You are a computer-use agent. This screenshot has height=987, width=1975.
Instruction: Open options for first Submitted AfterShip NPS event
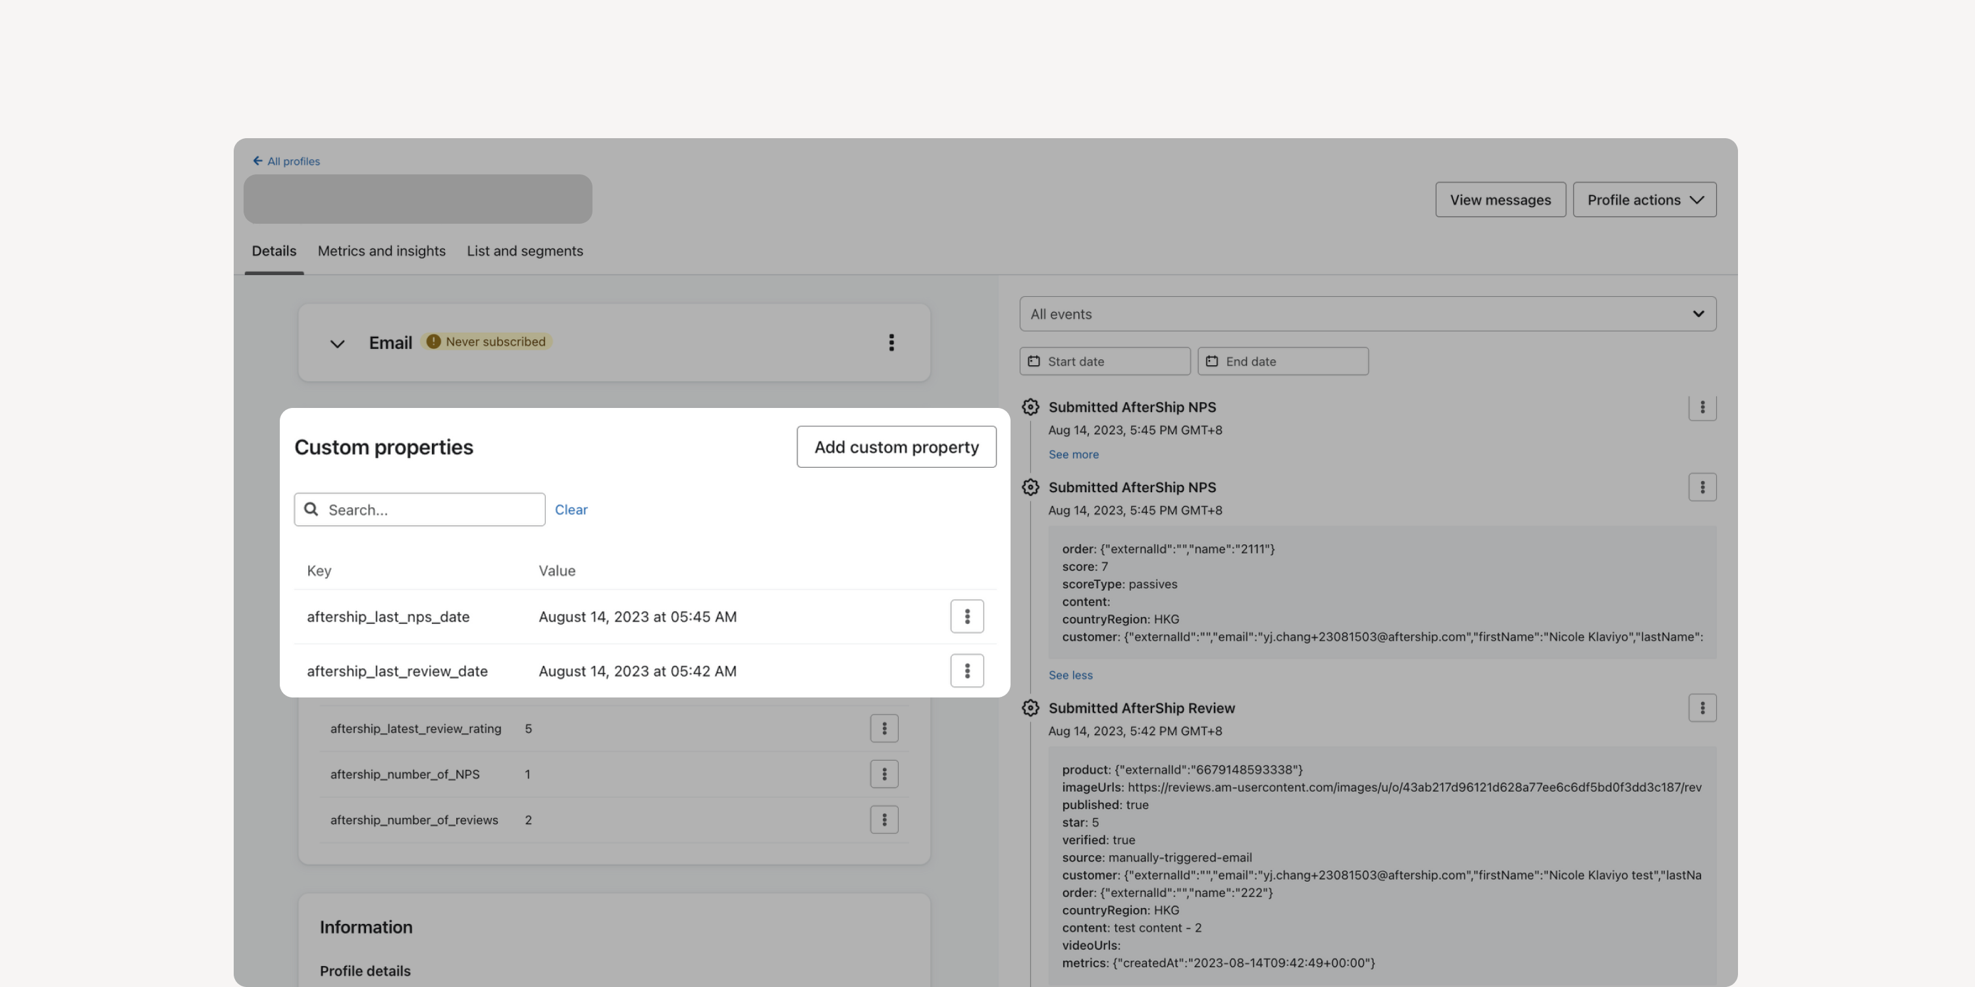coord(1702,407)
